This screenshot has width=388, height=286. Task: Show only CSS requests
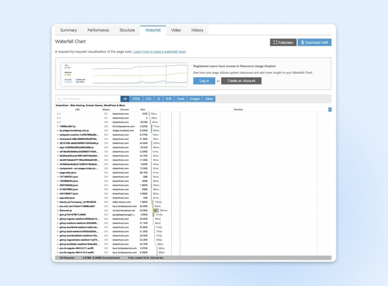(148, 99)
